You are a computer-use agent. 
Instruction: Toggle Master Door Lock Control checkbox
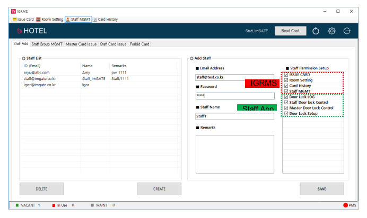pyautogui.click(x=286, y=108)
